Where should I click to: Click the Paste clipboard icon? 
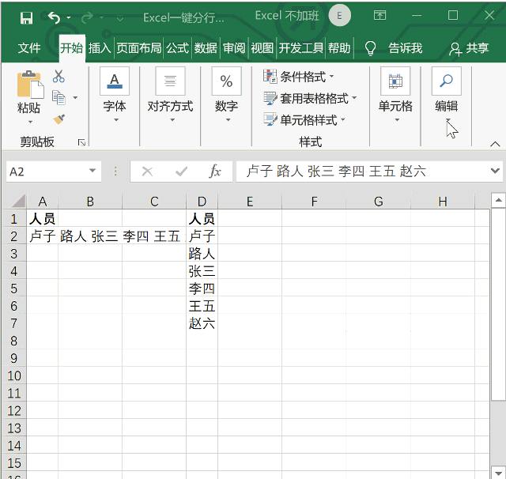point(29,85)
